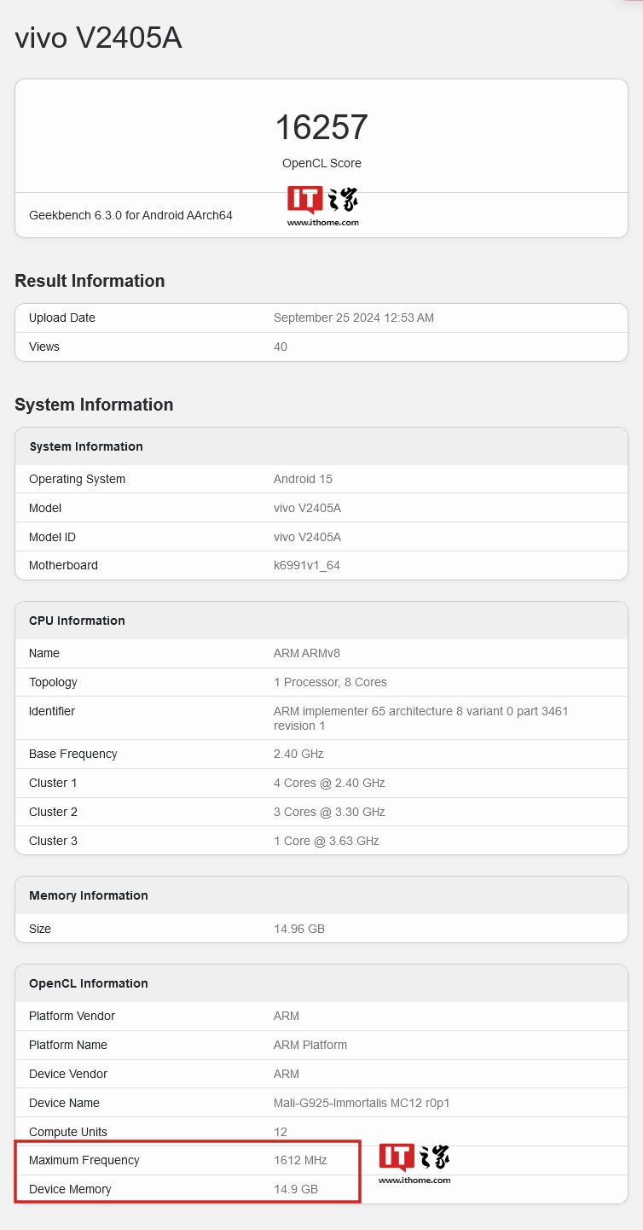Click the OpenCL Information table header

tap(88, 983)
